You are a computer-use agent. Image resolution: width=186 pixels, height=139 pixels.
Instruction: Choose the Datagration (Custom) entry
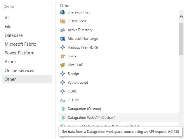[84, 109]
